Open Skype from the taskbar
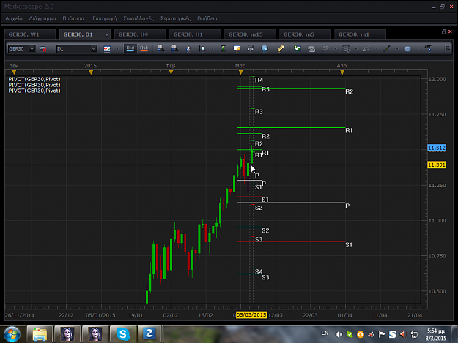The image size is (458, 343). tap(122, 334)
